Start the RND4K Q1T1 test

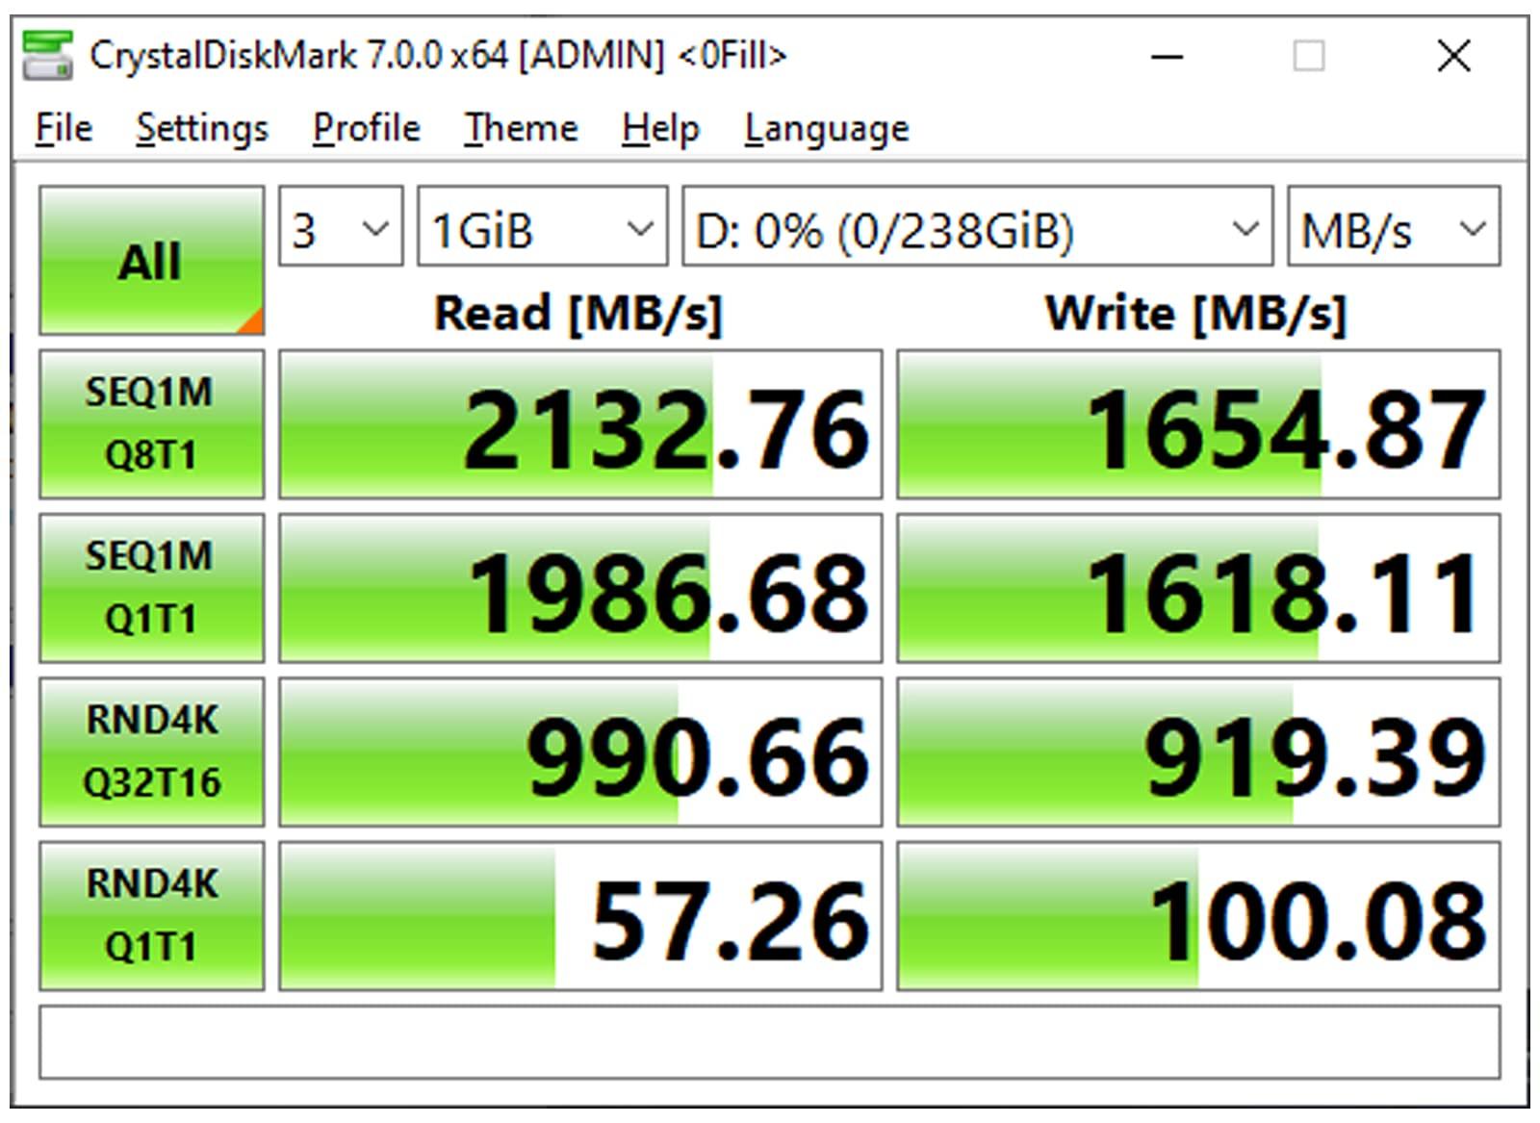click(x=151, y=915)
